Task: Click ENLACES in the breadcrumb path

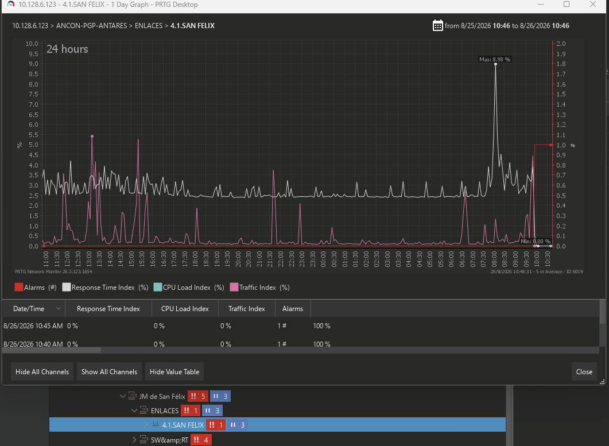Action: pyautogui.click(x=148, y=26)
